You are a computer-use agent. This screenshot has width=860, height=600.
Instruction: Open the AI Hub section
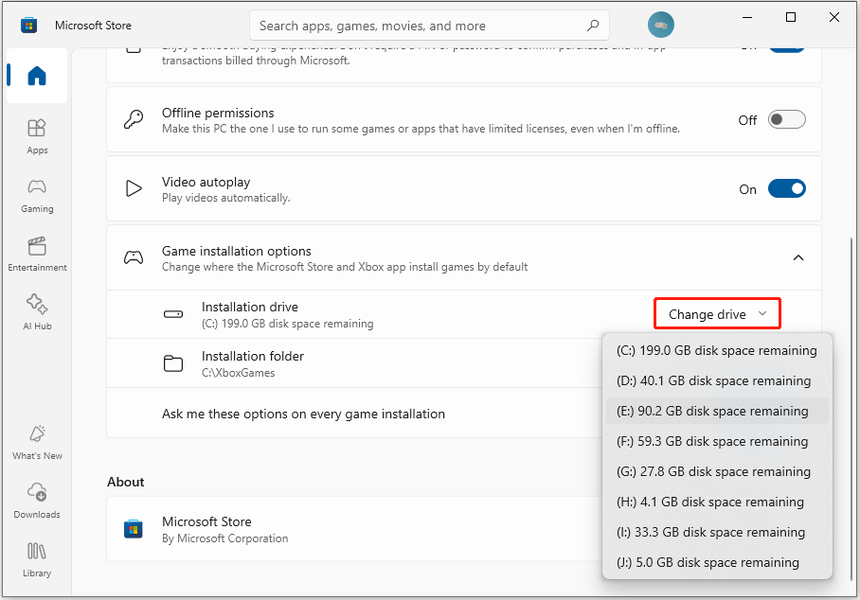[x=37, y=312]
